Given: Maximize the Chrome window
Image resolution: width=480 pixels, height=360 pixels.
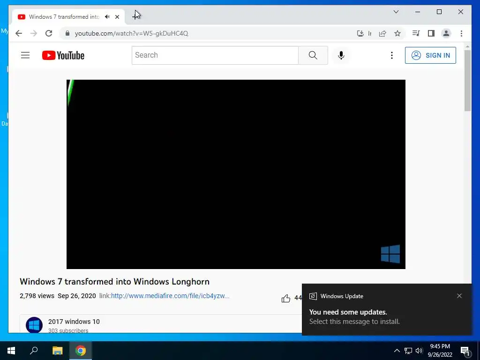Looking at the screenshot, I should (439, 12).
